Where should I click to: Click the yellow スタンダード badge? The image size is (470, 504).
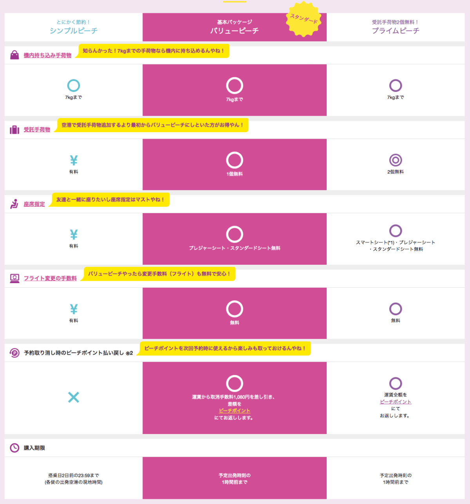pos(304,19)
